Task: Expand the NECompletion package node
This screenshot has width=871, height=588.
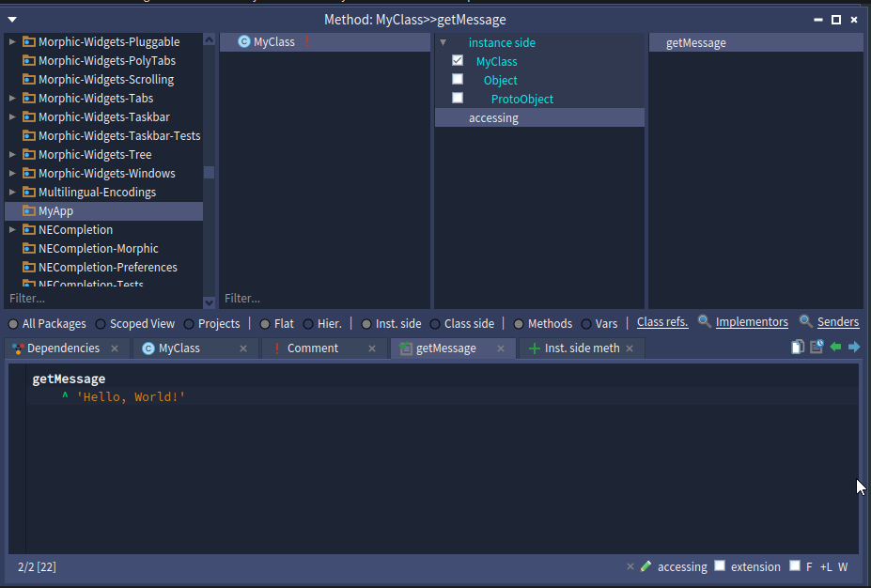Action: (x=12, y=230)
